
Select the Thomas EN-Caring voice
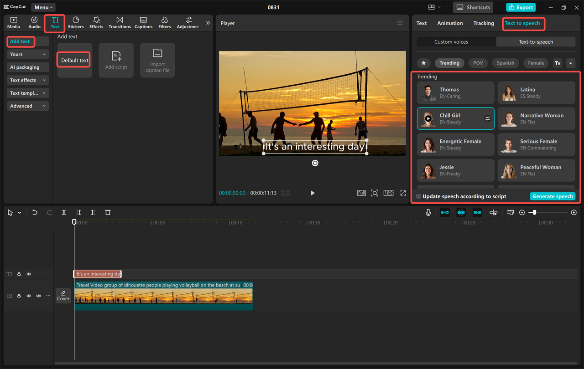[455, 92]
